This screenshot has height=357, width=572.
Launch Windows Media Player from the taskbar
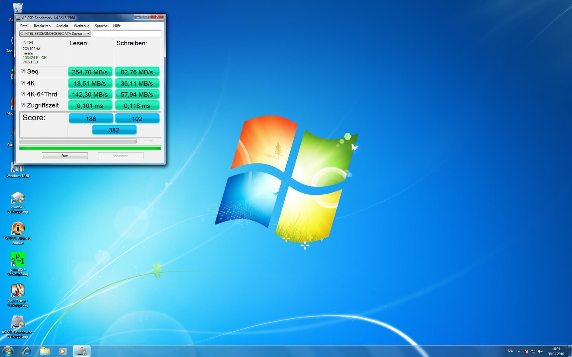tap(63, 351)
